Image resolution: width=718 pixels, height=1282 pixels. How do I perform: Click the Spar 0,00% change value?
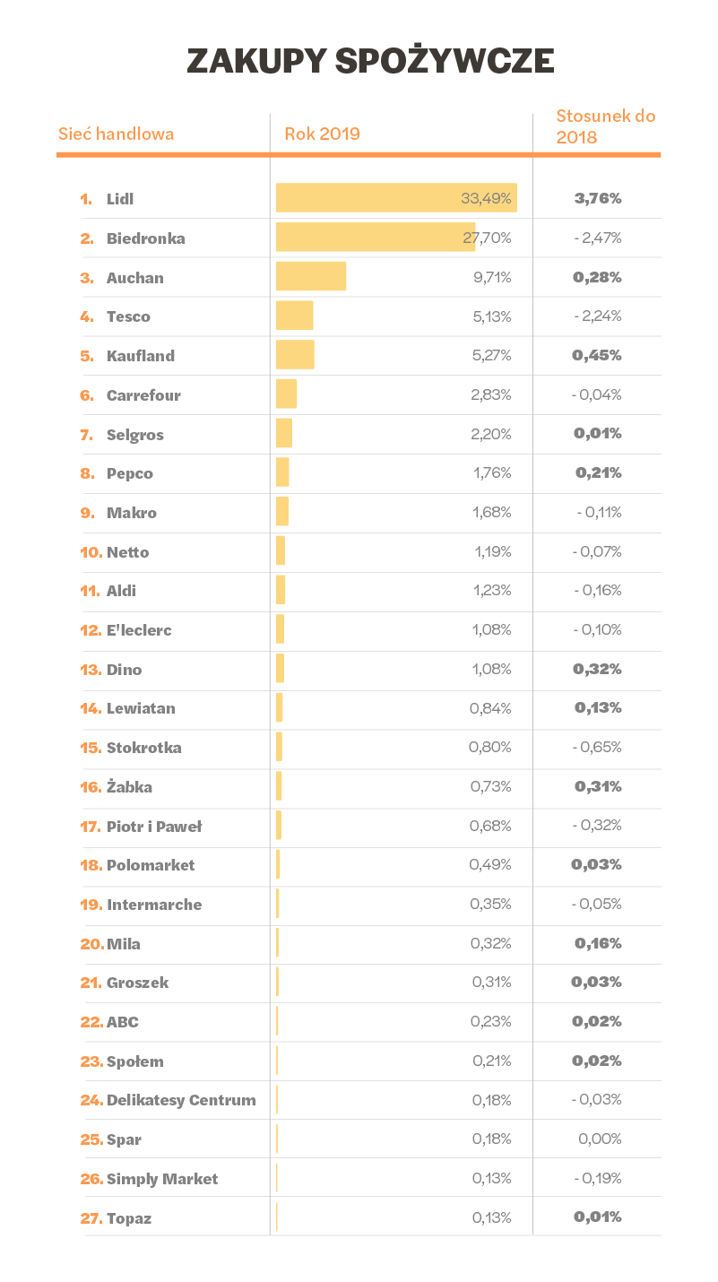click(600, 1139)
